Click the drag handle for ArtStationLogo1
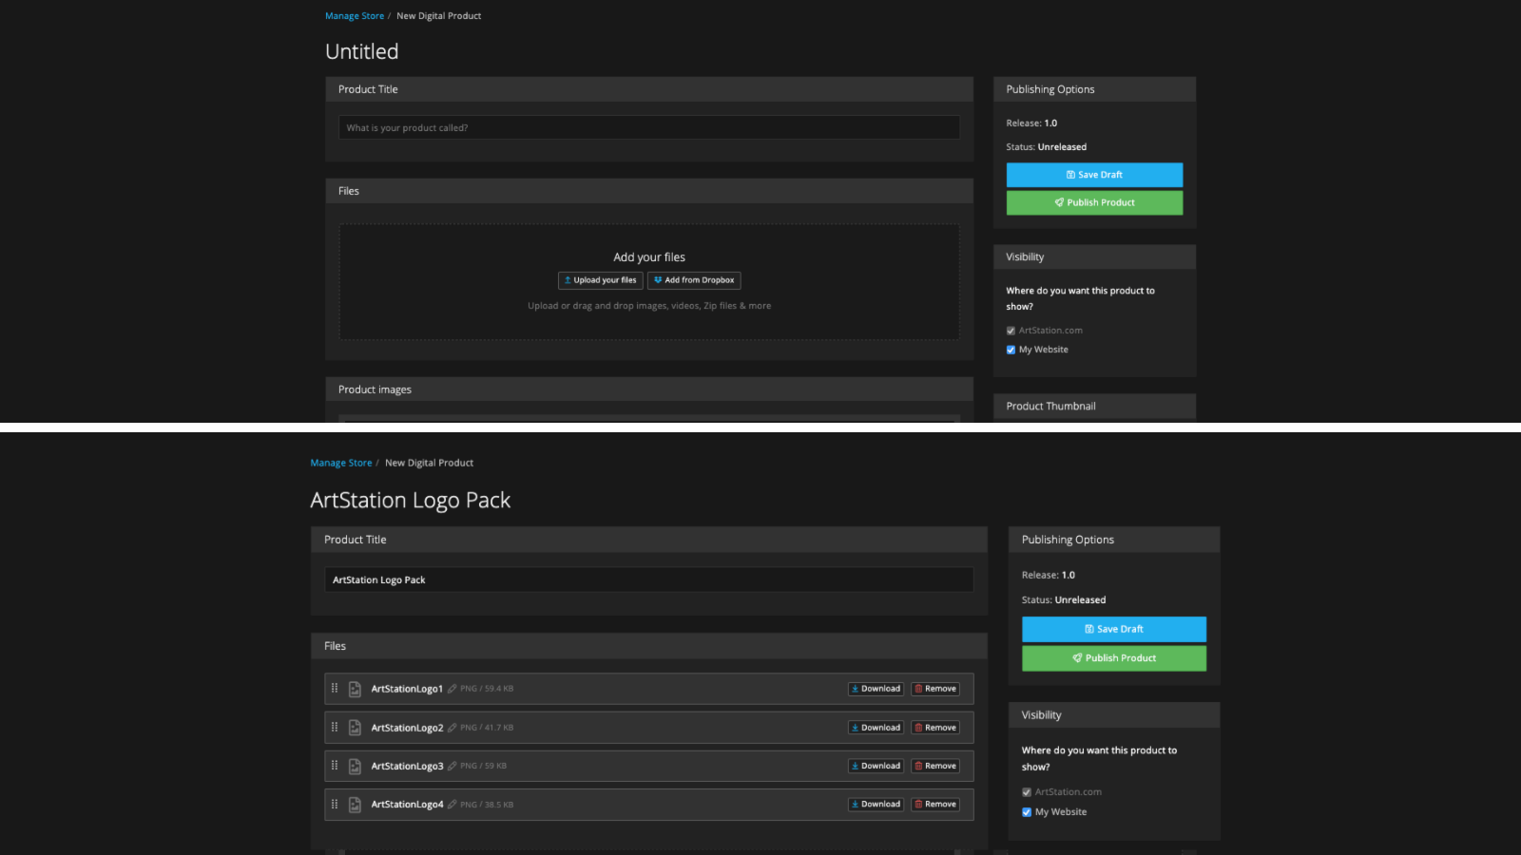This screenshot has height=855, width=1521. [x=335, y=688]
